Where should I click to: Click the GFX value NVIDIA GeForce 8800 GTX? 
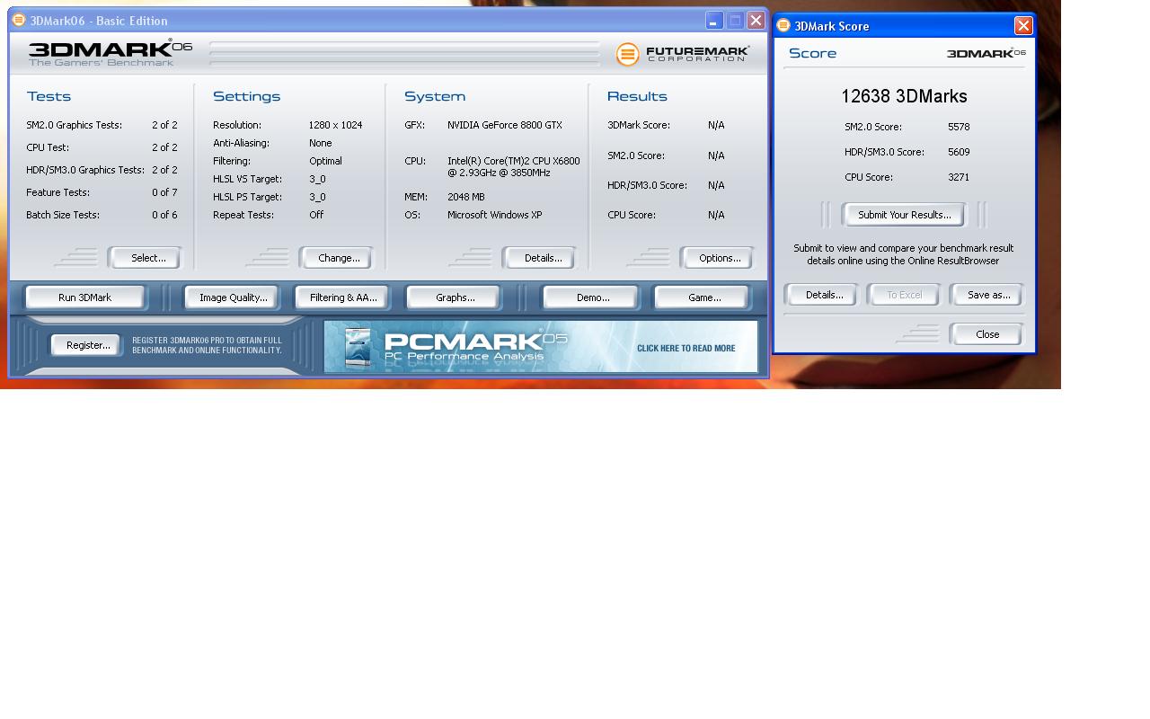click(505, 125)
